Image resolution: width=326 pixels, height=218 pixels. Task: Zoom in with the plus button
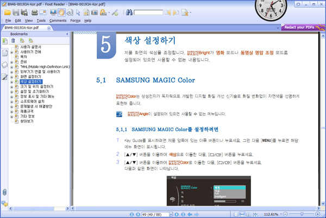318,214
